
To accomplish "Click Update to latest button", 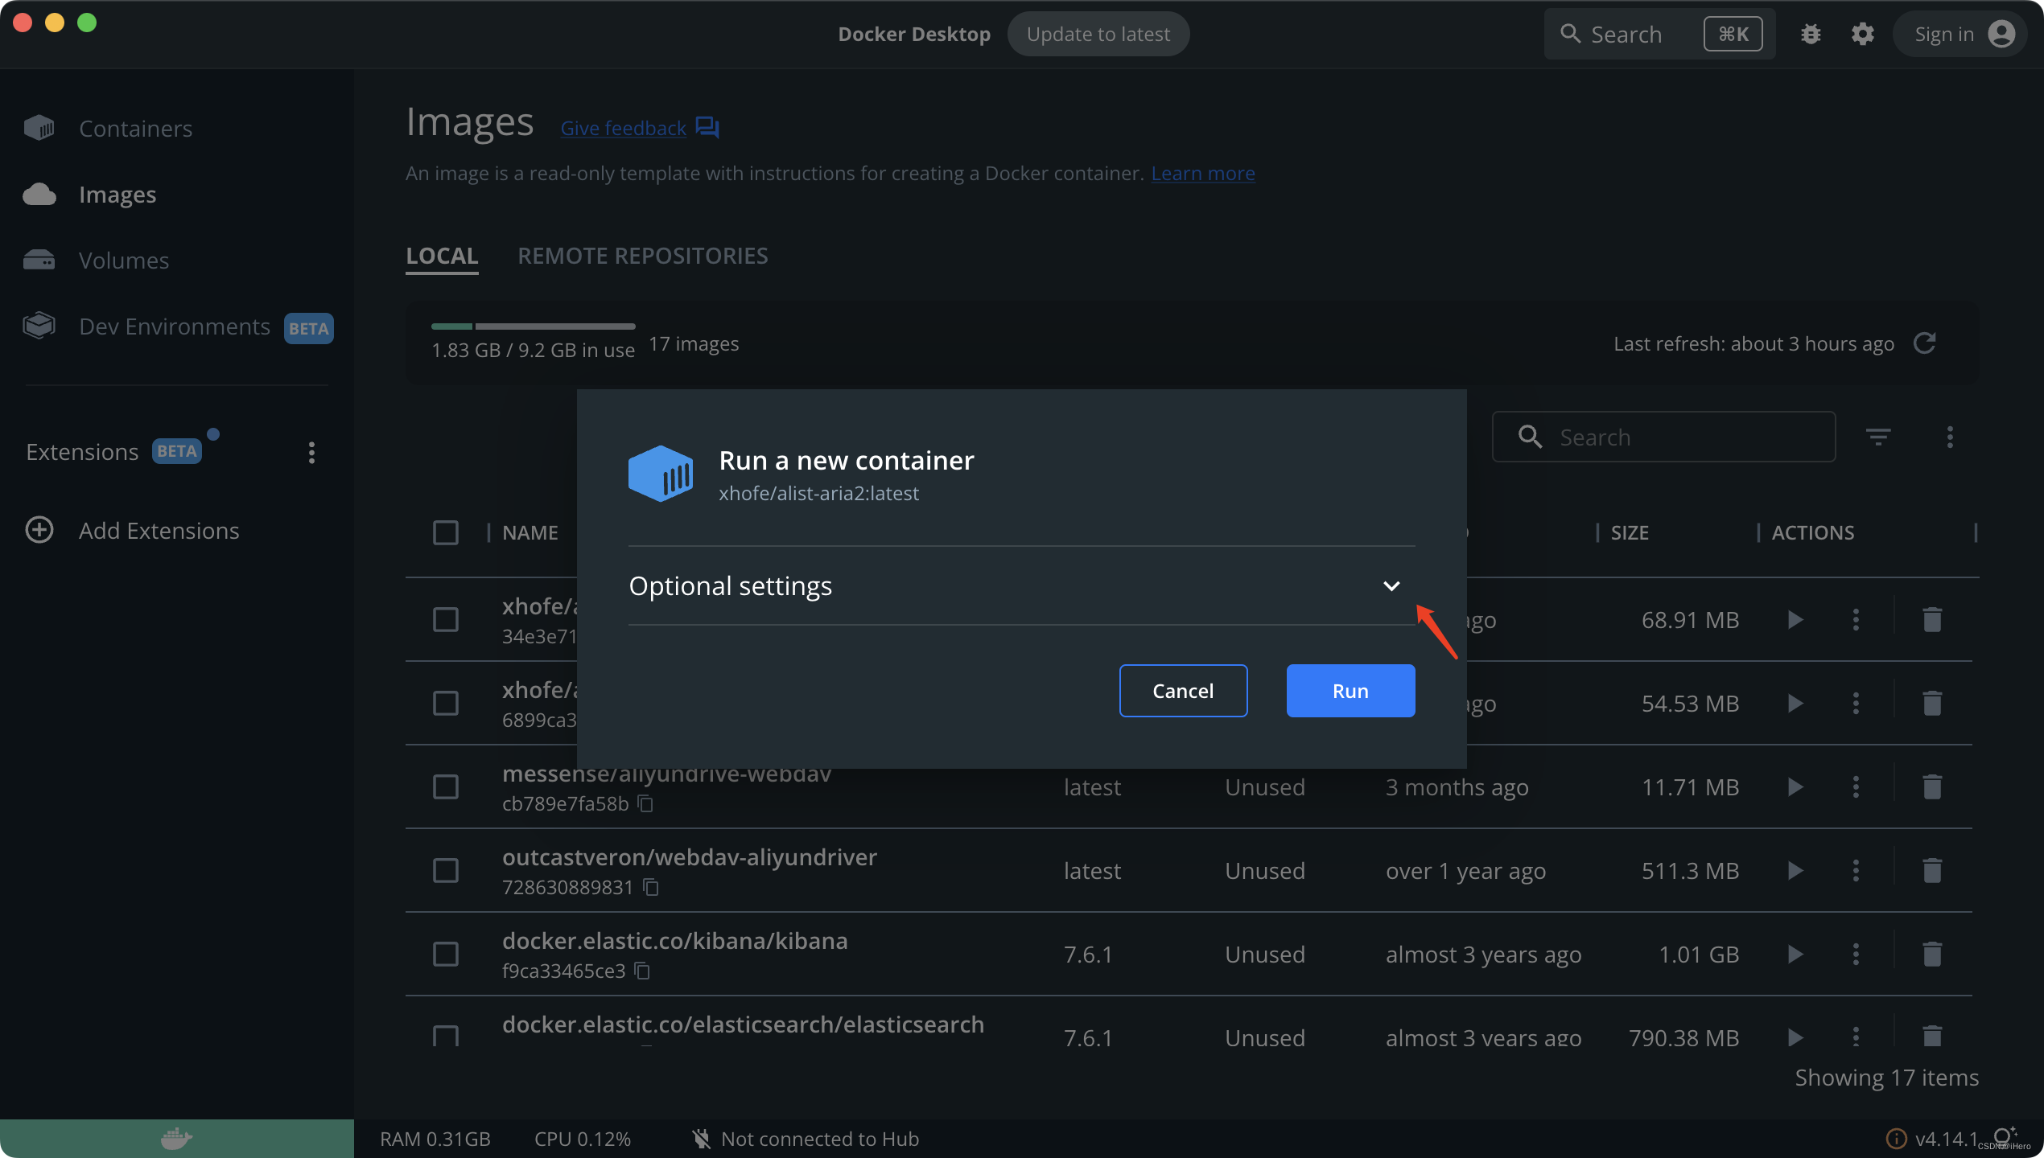I will click(x=1098, y=35).
